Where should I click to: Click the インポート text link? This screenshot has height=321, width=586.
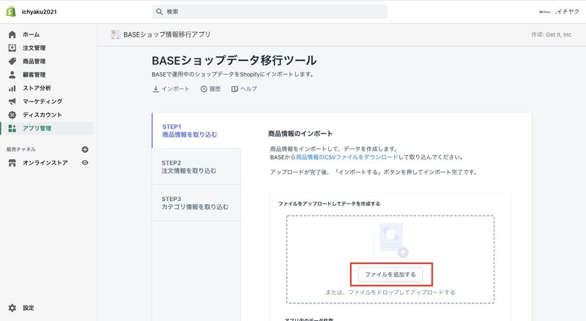[175, 89]
